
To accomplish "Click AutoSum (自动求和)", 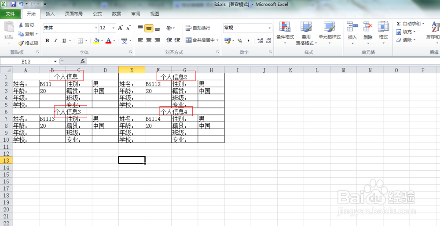I will coord(408,24).
